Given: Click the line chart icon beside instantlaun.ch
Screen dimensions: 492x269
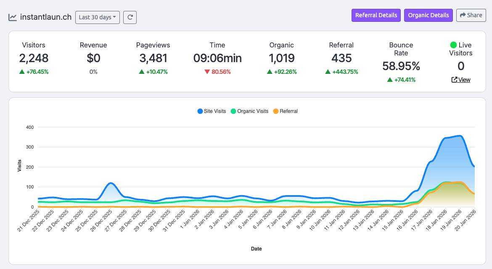Looking at the screenshot, I should (x=13, y=17).
